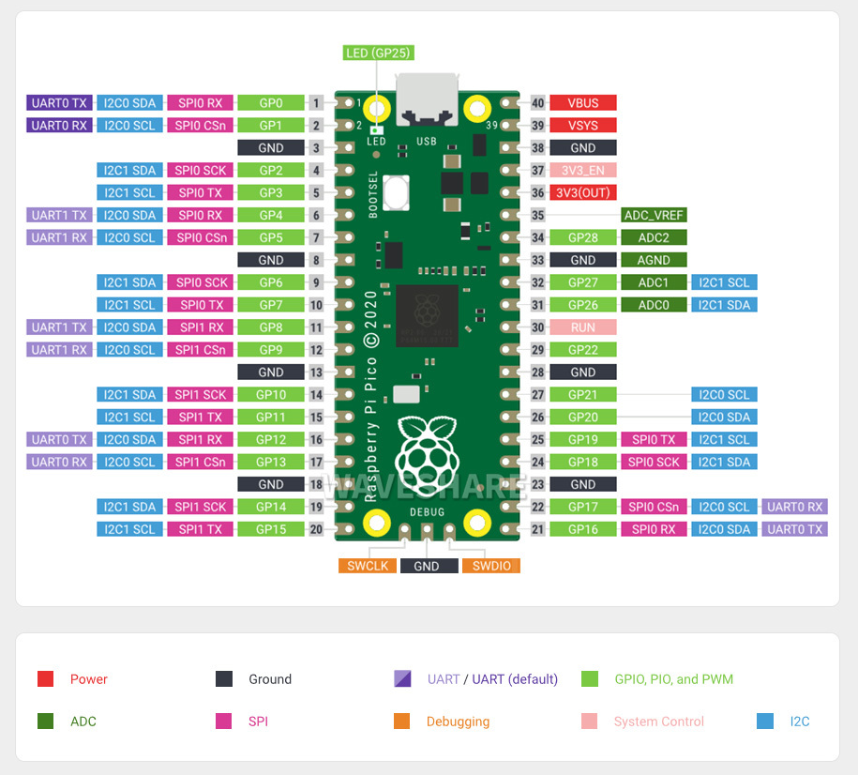Viewport: 858px width, 775px height.
Task: Click the orange Debugging legend swatch
Action: click(x=401, y=721)
